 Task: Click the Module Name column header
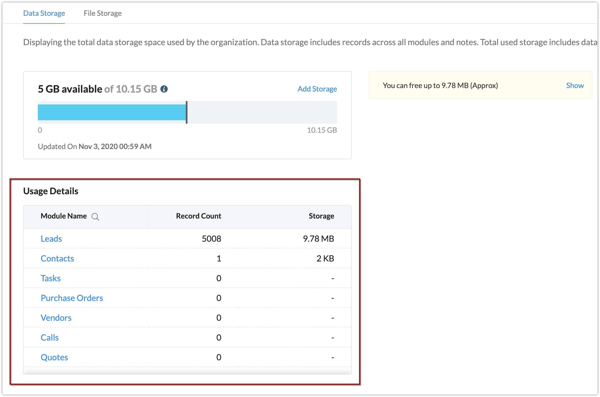64,216
